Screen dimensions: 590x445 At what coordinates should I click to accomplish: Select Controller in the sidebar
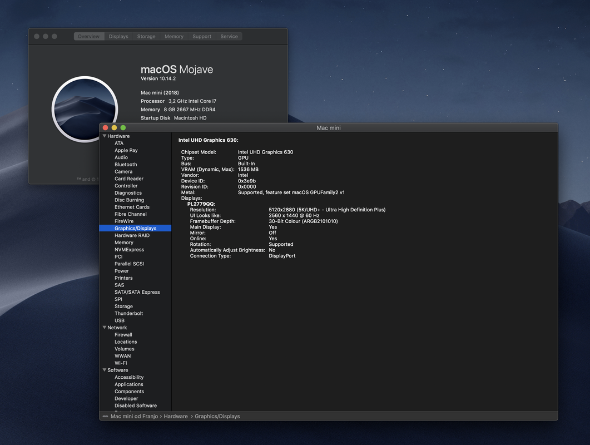click(x=126, y=186)
